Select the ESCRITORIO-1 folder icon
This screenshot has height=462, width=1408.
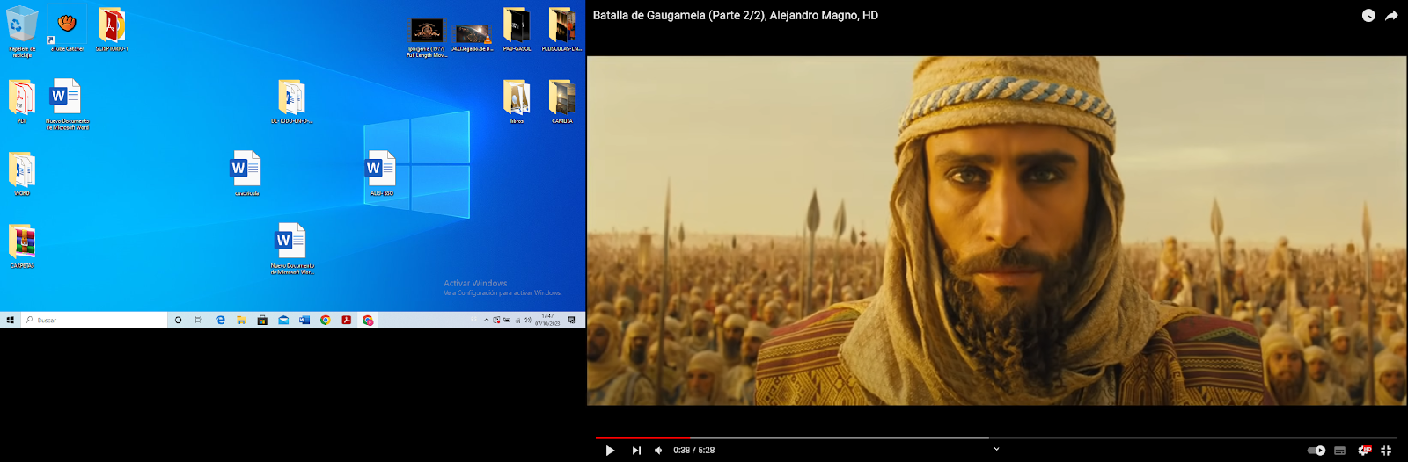[x=112, y=29]
